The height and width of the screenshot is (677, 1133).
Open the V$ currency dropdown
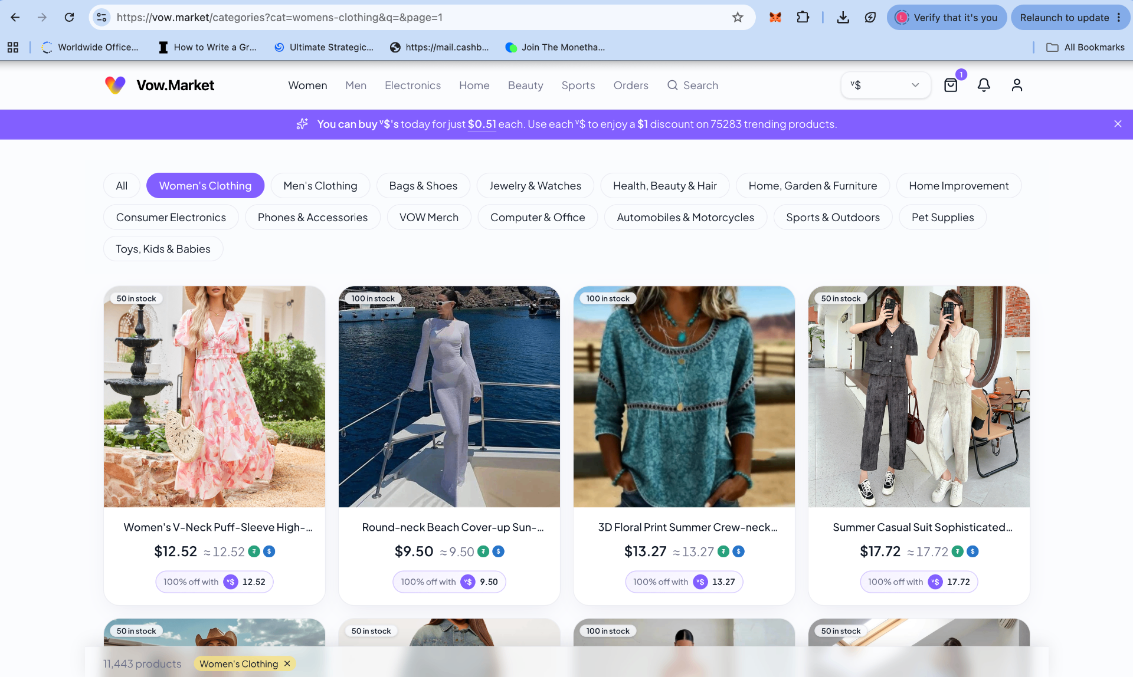[885, 86]
